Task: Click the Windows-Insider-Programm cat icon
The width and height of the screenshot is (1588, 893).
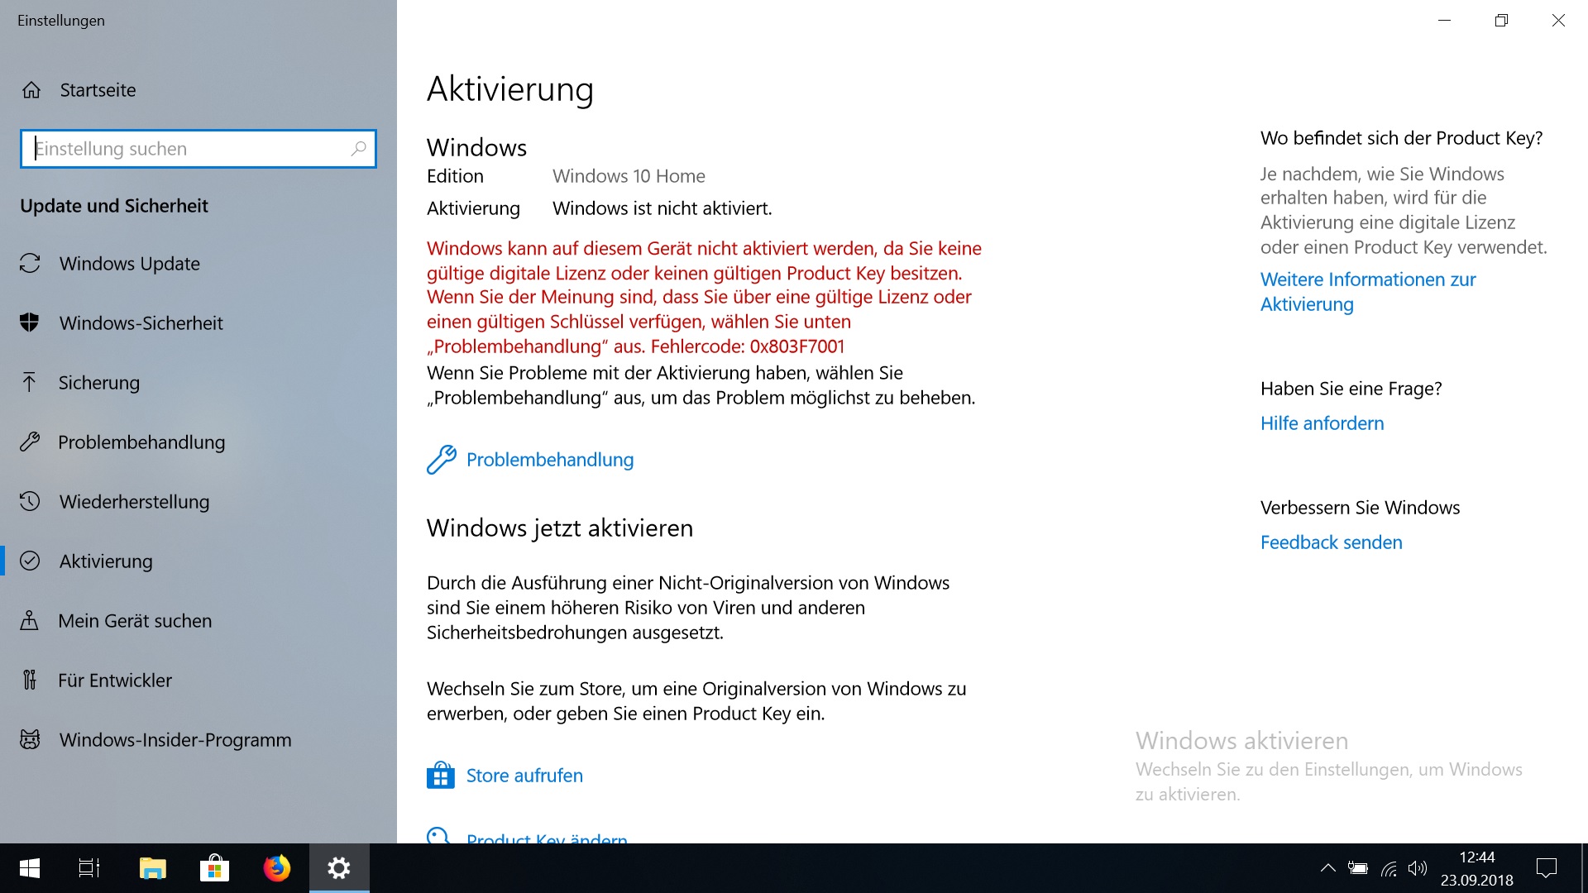Action: click(x=30, y=739)
